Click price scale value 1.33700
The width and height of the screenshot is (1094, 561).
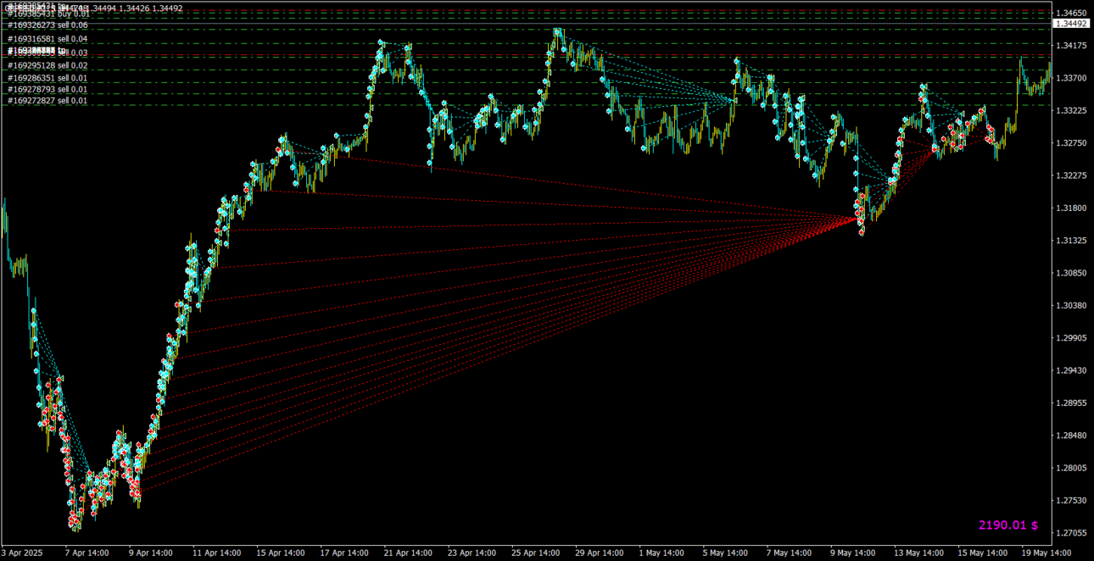click(1070, 78)
